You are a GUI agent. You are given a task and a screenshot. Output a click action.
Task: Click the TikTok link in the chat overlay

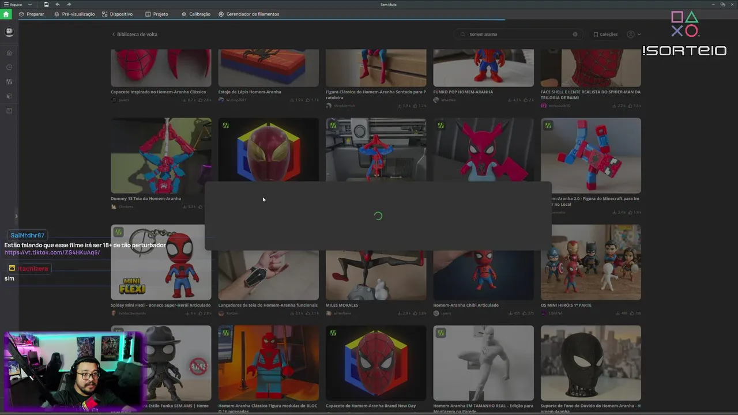pyautogui.click(x=52, y=252)
